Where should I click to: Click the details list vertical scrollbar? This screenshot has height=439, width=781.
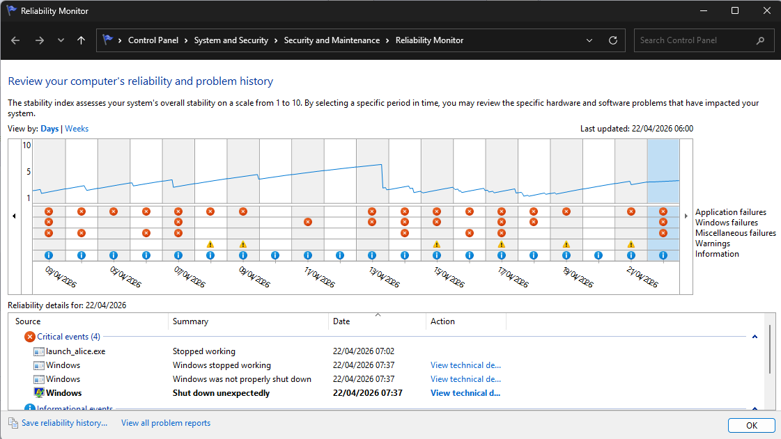click(x=770, y=349)
